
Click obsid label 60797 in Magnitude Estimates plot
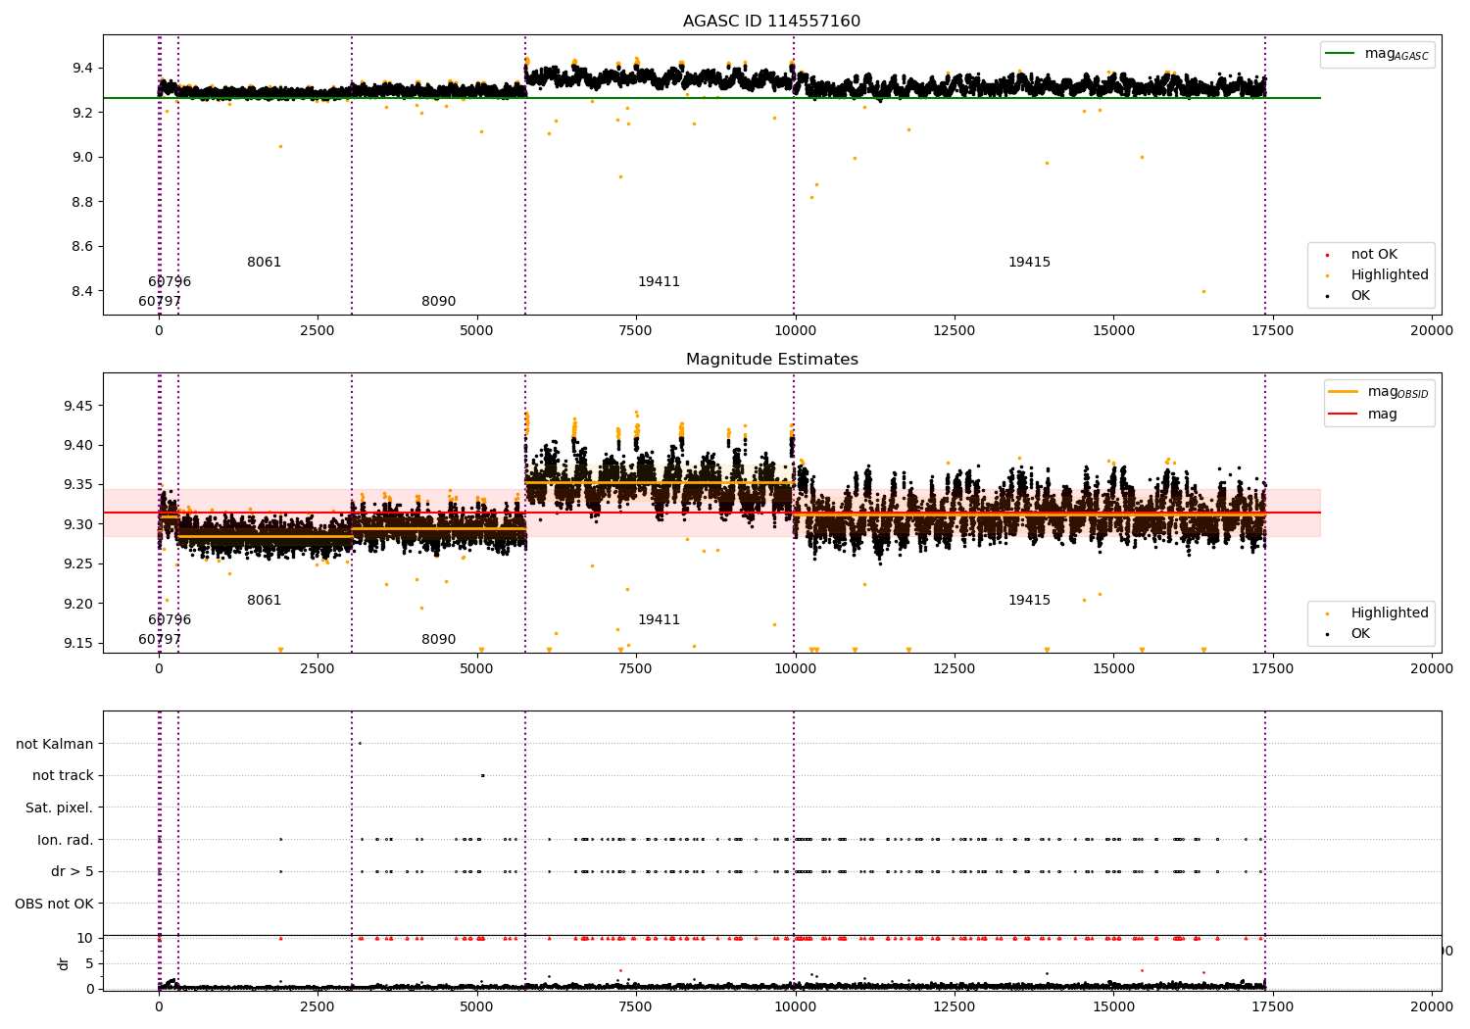(160, 640)
